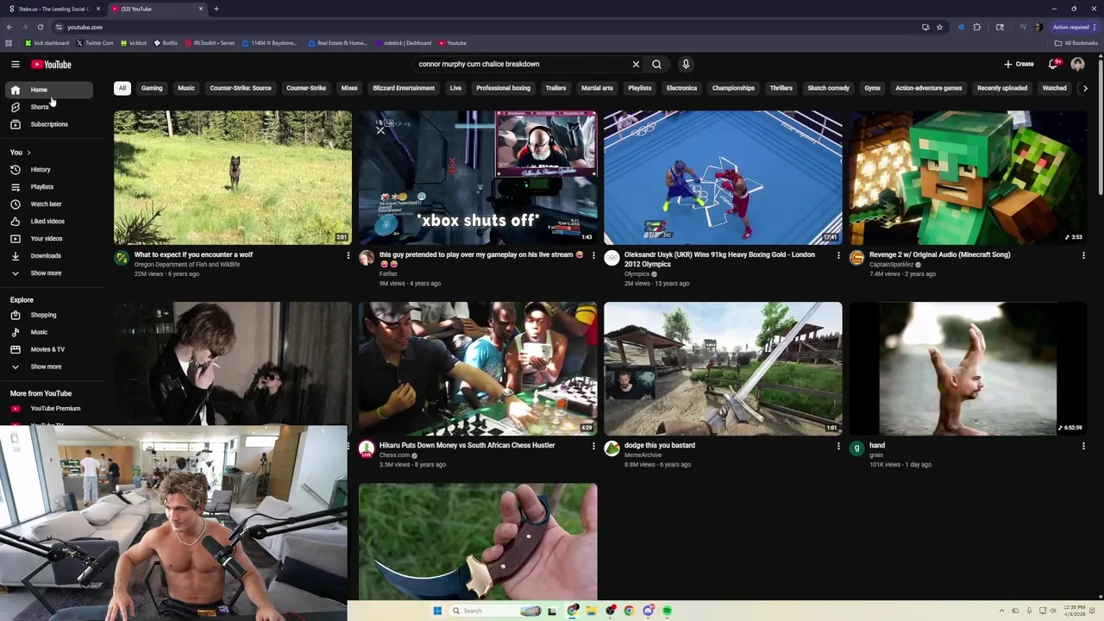Select the Professional boxing chip
Viewport: 1104px width, 621px height.
pyautogui.click(x=503, y=88)
